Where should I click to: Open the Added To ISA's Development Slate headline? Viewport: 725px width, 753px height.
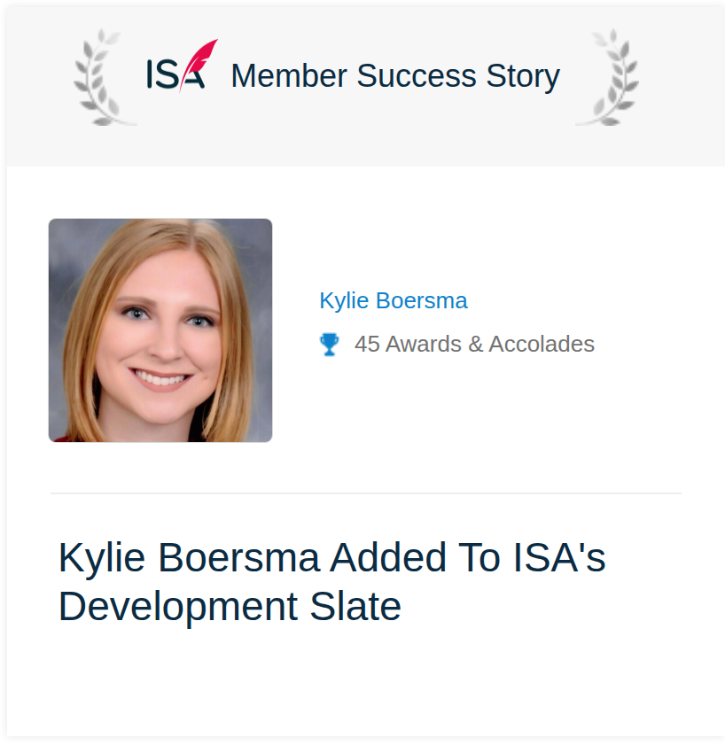pyautogui.click(x=331, y=582)
